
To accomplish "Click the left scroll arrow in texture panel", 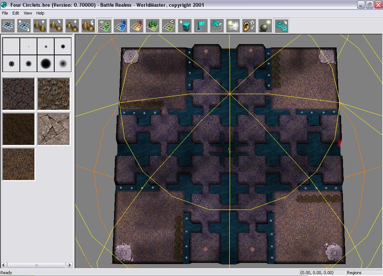I will (4, 265).
